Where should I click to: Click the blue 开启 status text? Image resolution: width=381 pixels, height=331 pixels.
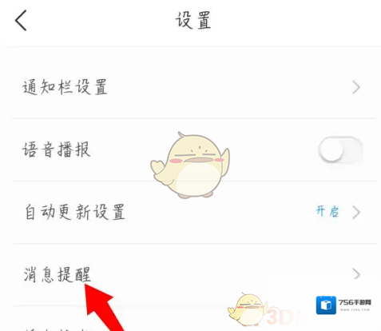[327, 212]
